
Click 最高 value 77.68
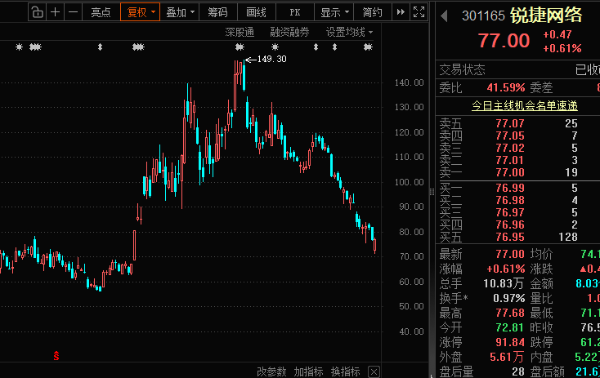pos(510,313)
